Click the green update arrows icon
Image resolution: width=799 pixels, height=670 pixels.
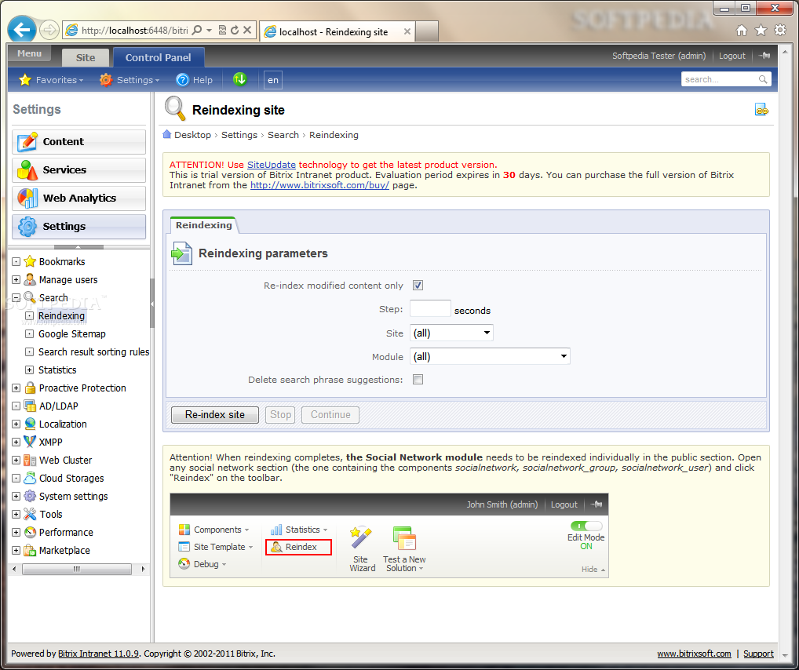[x=239, y=79]
